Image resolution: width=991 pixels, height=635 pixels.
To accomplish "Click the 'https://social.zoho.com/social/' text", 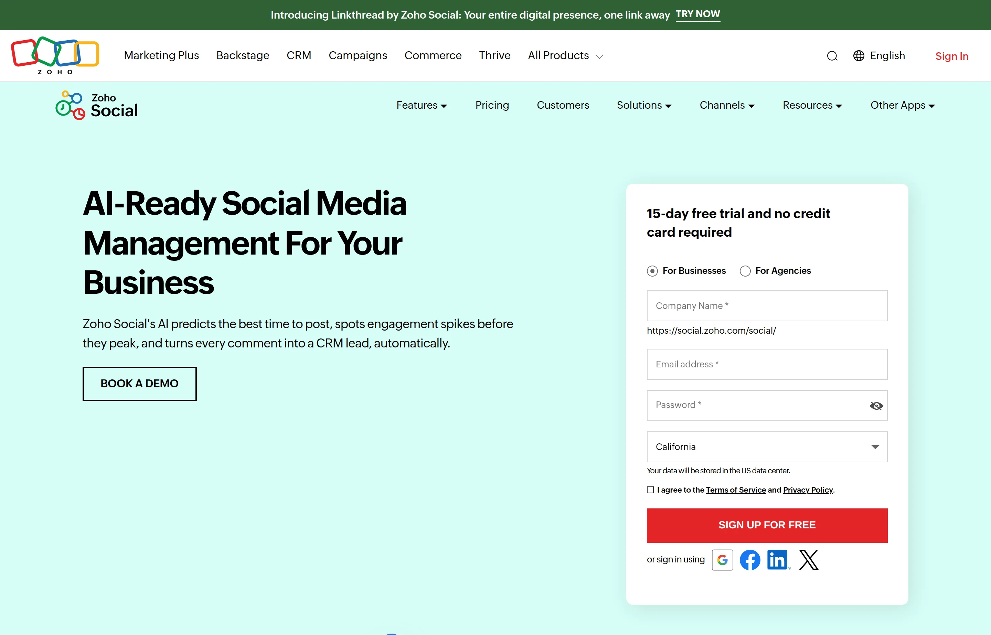I will coord(711,331).
